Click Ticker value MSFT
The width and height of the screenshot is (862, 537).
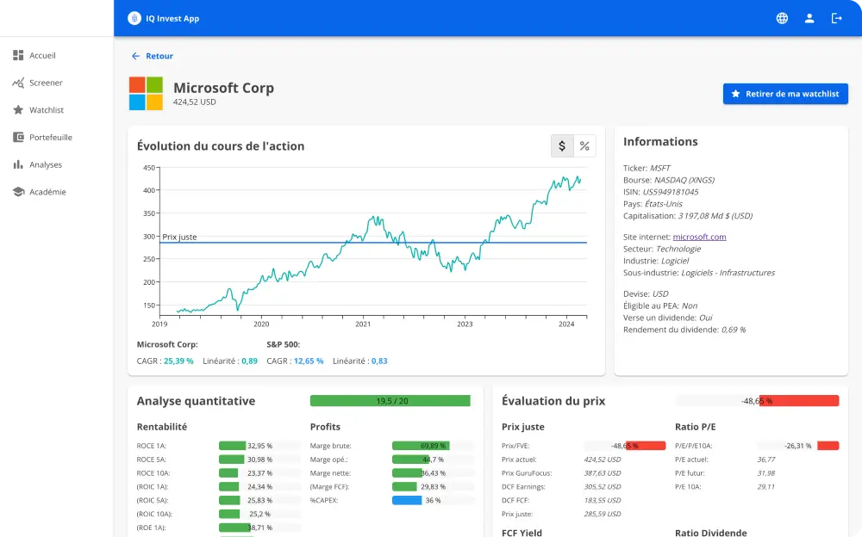tap(660, 168)
